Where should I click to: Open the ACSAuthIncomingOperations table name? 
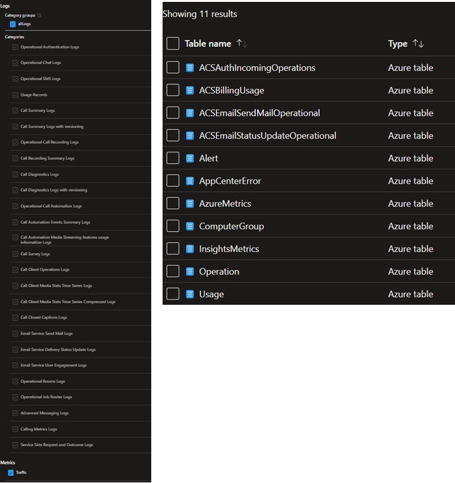257,68
